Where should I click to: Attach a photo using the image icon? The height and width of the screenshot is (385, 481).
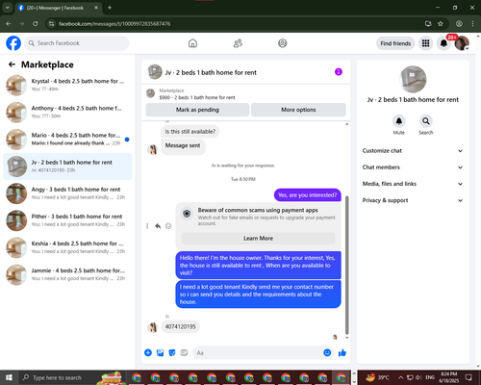click(160, 353)
